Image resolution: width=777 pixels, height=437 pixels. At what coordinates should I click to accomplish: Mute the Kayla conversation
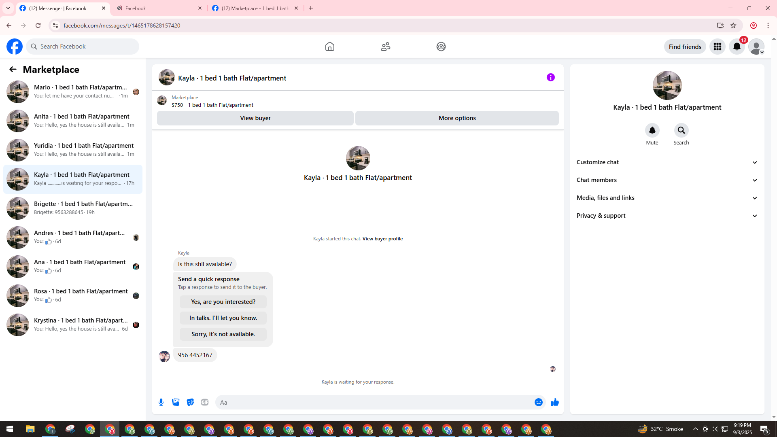tap(652, 130)
